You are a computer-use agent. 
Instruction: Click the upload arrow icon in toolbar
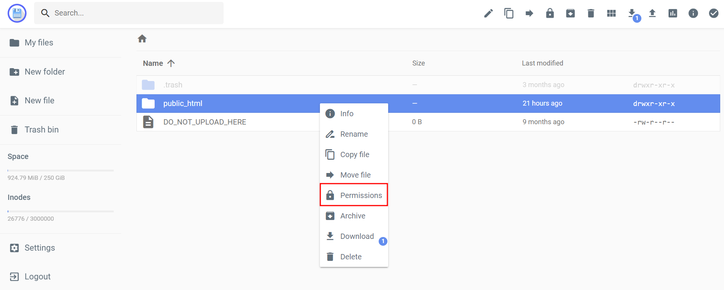(x=652, y=14)
